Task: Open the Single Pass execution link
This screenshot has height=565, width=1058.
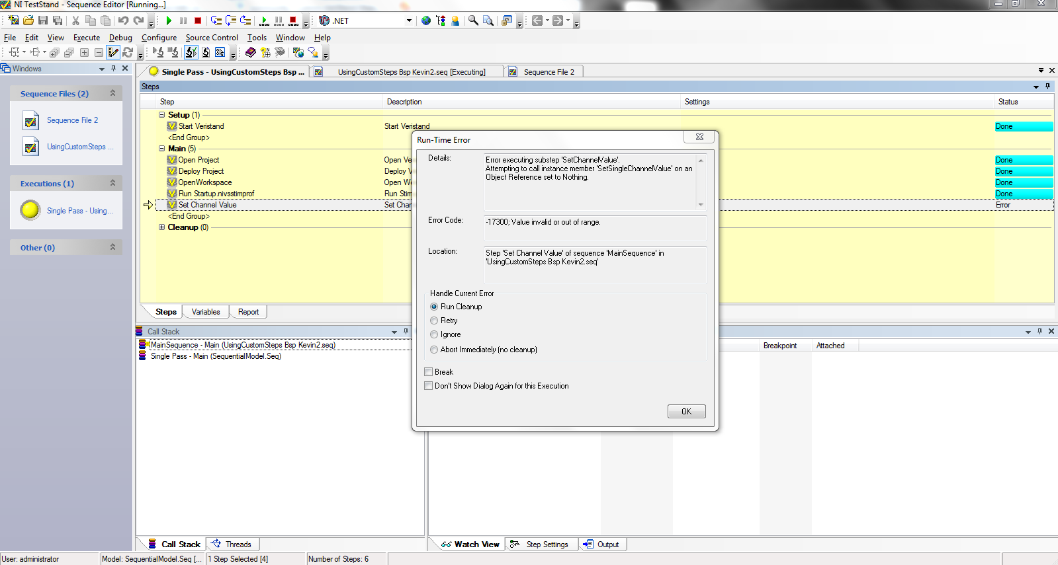Action: coord(80,211)
